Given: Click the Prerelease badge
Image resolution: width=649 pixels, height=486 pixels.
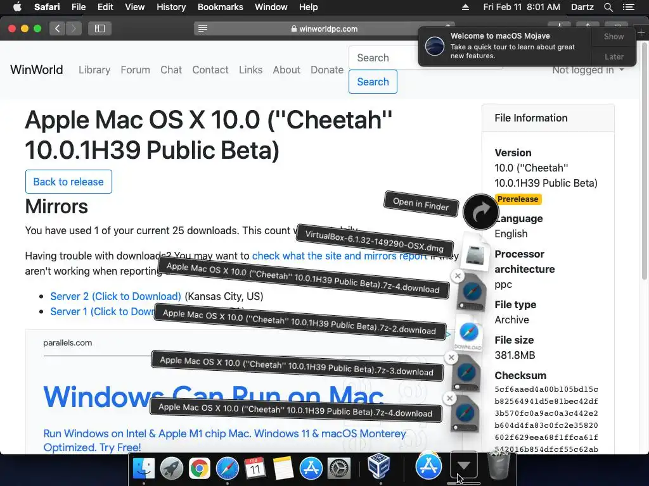Looking at the screenshot, I should [518, 199].
